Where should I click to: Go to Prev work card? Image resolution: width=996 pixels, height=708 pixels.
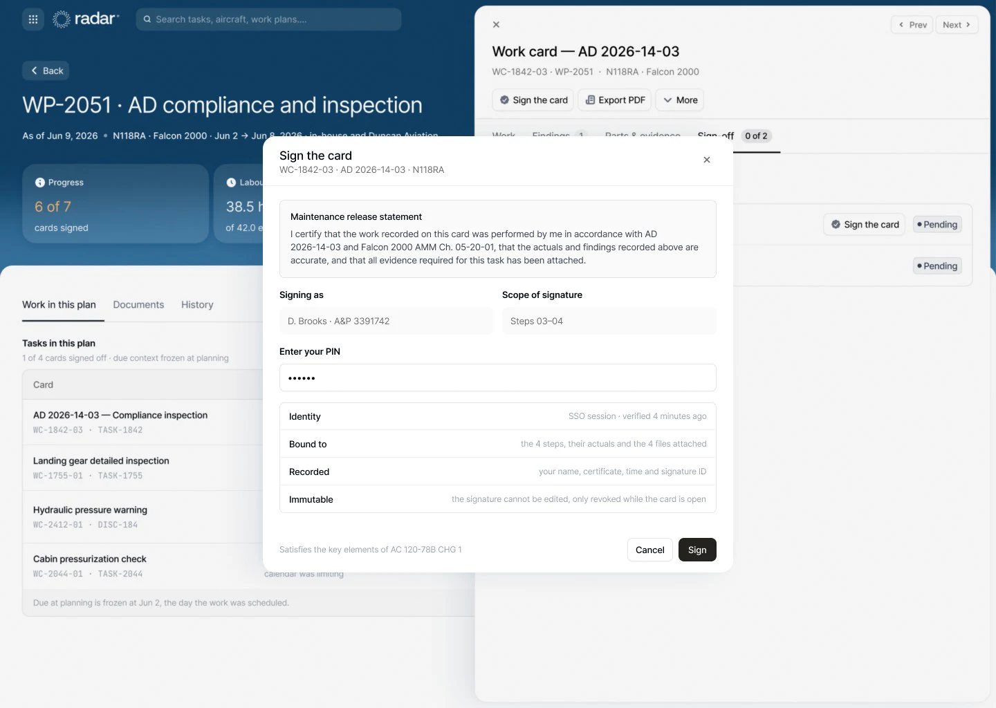pos(912,25)
